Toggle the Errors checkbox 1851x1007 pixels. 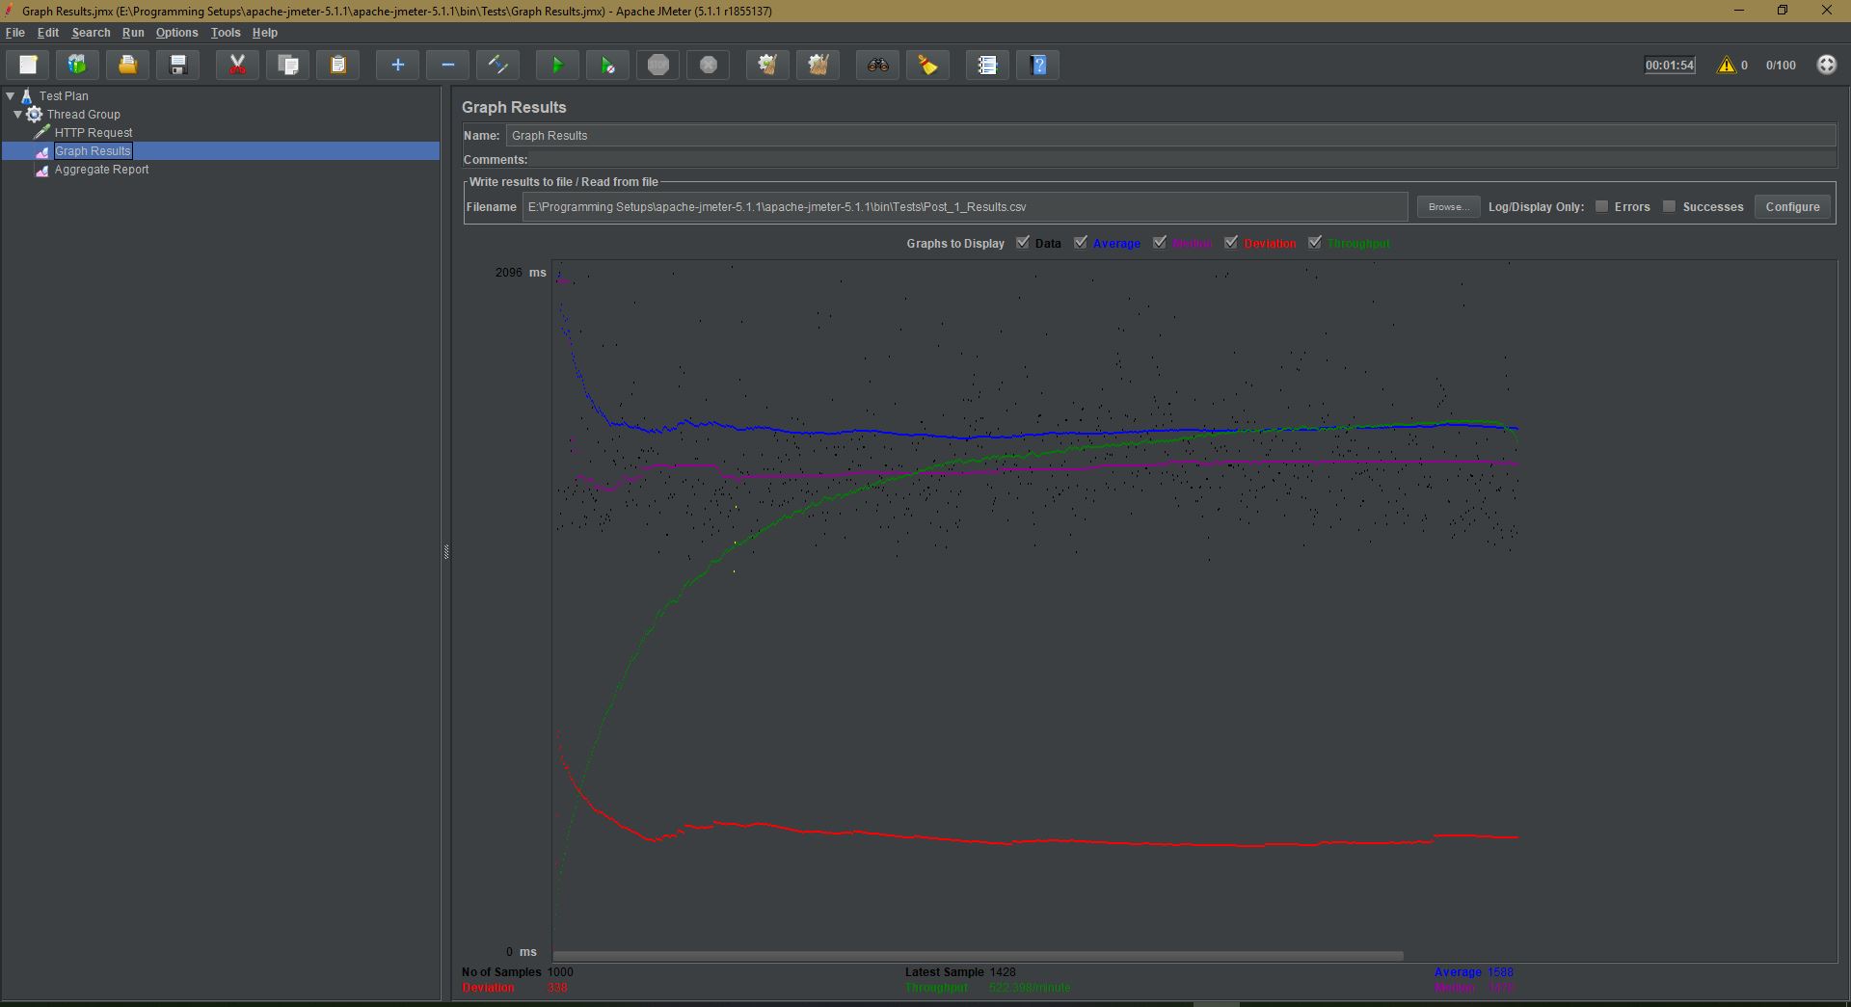(x=1601, y=206)
